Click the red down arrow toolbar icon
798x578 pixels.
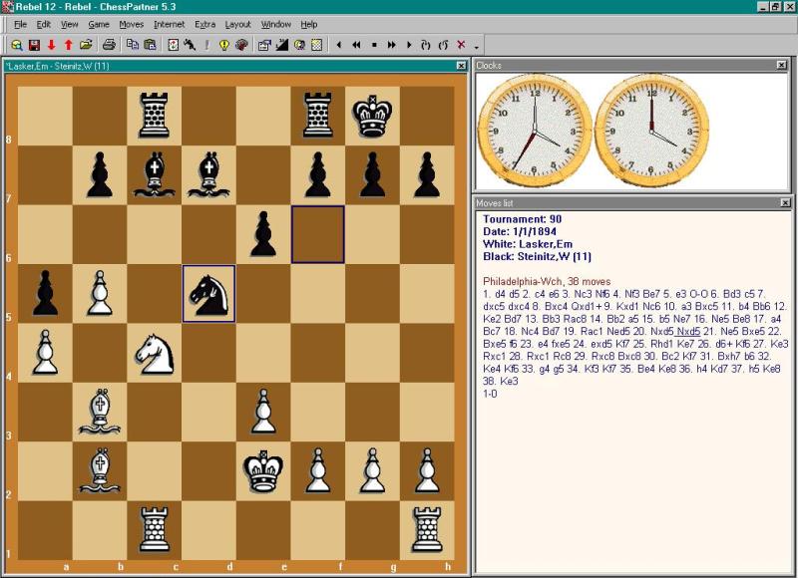click(51, 45)
